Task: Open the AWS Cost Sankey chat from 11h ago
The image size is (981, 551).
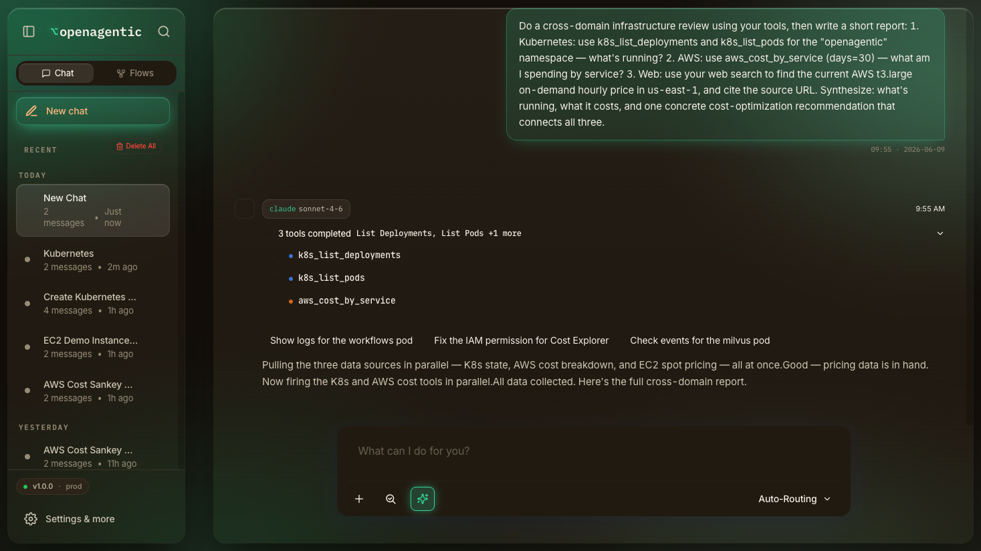Action: 93,456
